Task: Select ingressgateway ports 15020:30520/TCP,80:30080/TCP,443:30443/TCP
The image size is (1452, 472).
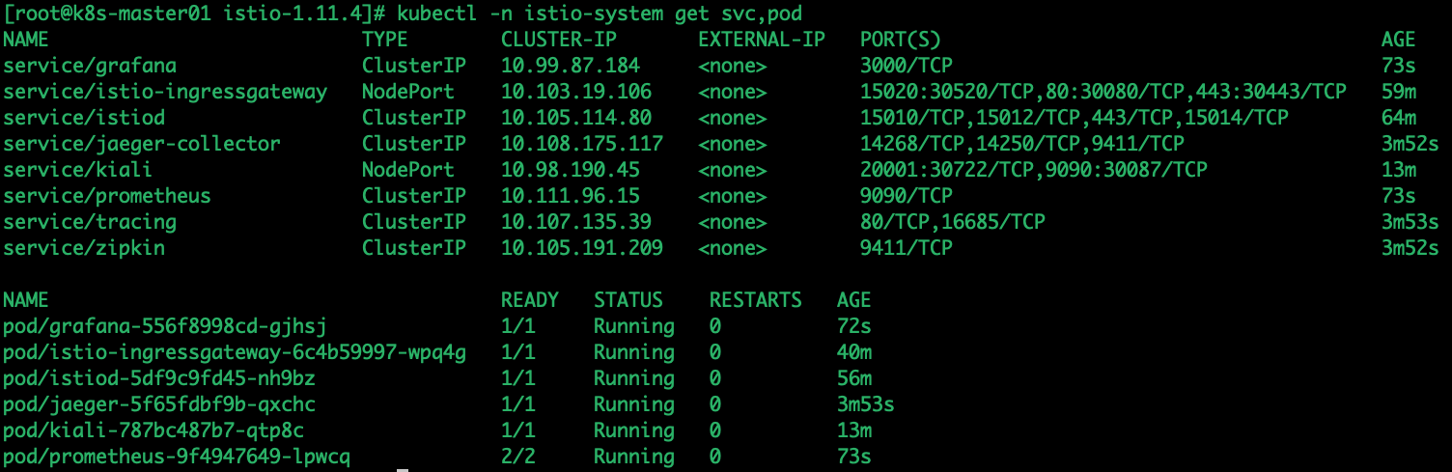Action: click(x=1103, y=92)
